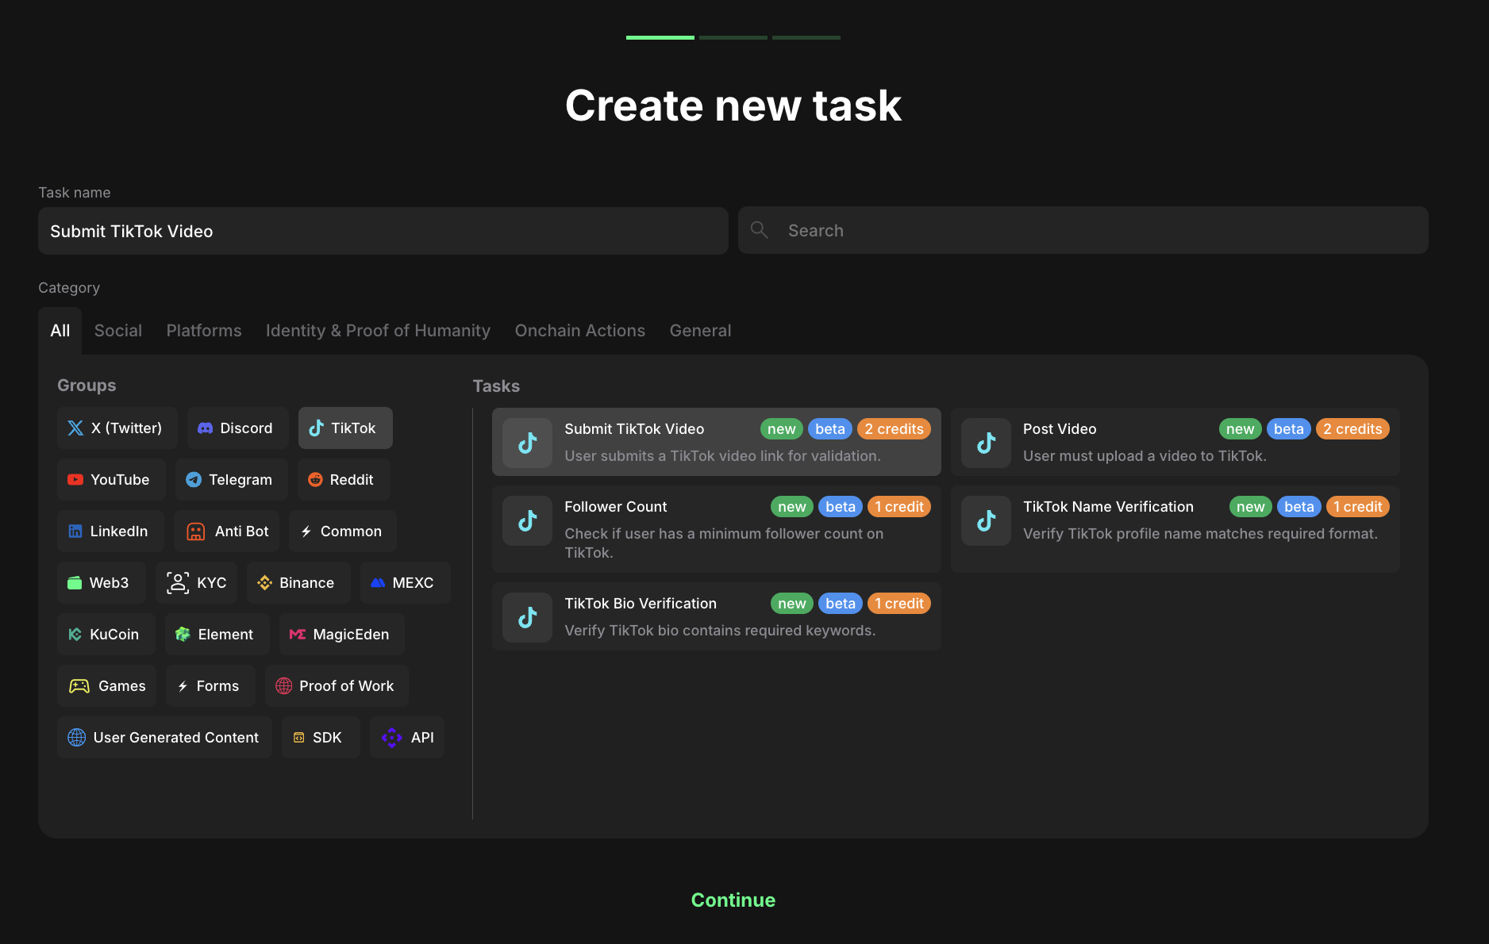Choose the Post Video task title
Screen dimensions: 1489x944
click(1060, 429)
